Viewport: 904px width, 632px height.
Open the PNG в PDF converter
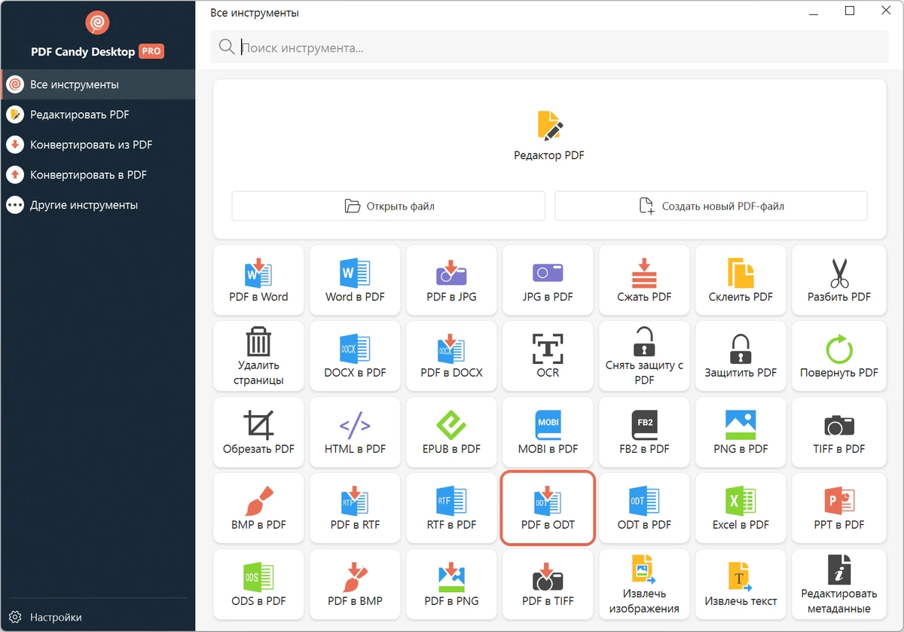coord(741,432)
